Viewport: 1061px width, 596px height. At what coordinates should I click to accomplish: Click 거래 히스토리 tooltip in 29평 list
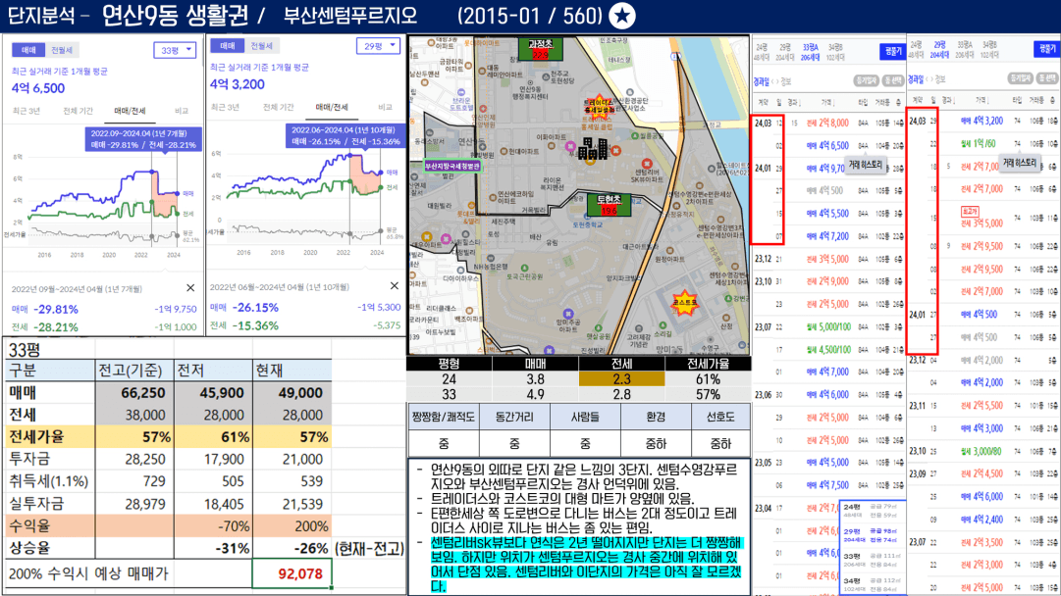pyautogui.click(x=1020, y=163)
